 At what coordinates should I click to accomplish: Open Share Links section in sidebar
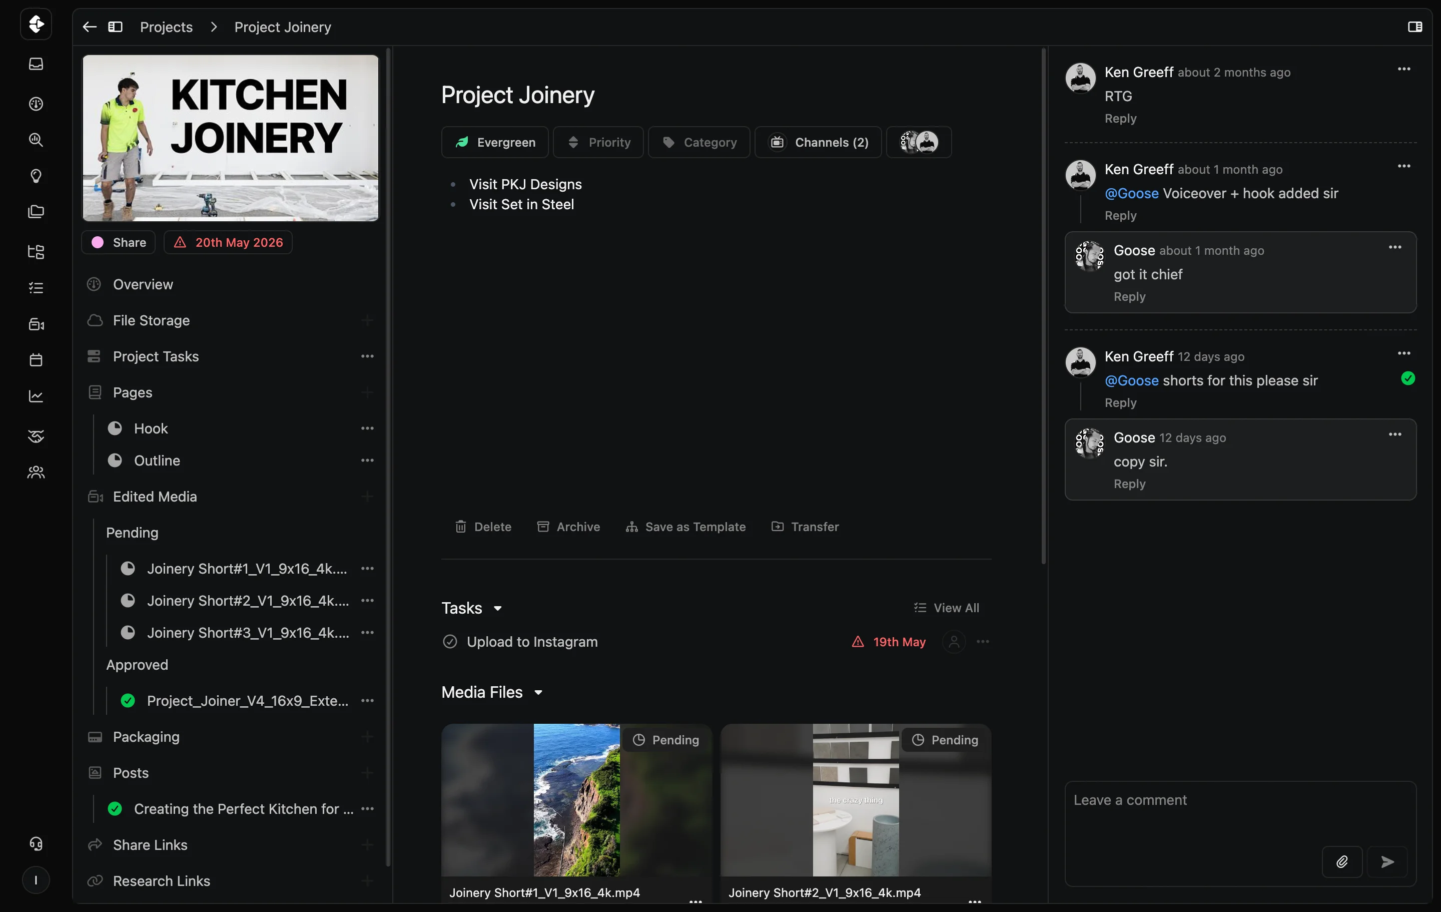click(x=150, y=844)
